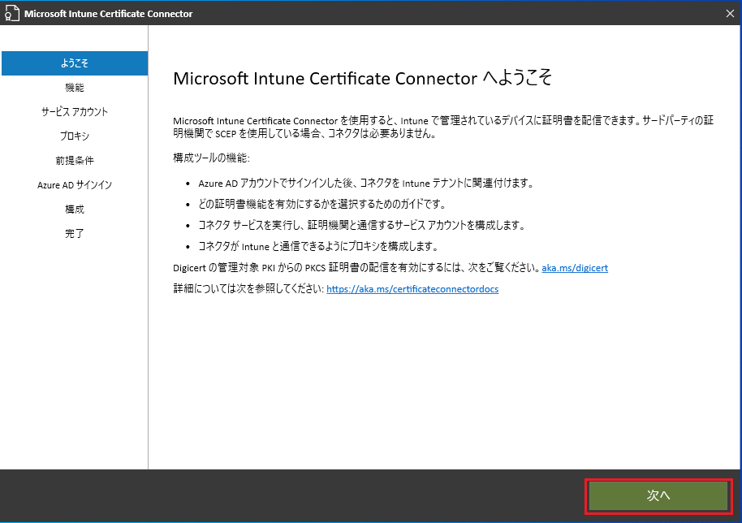Click the certificate icon in the title bar
The width and height of the screenshot is (742, 523).
click(x=12, y=14)
